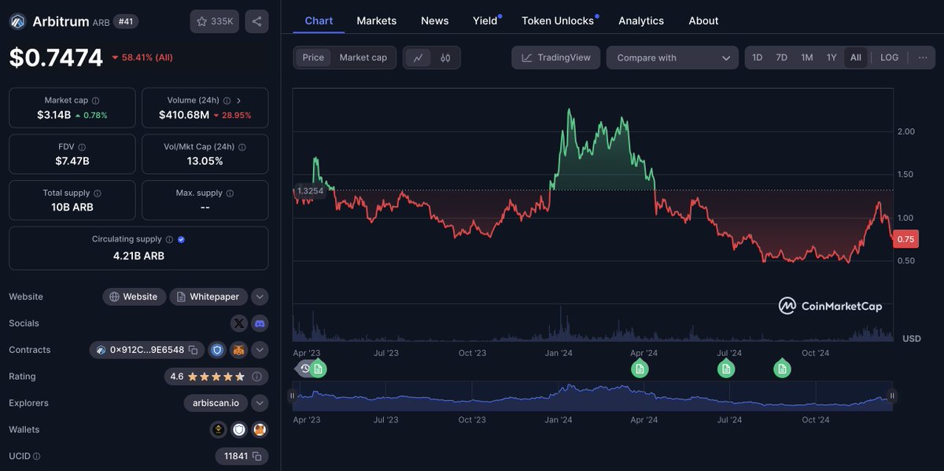Open the News tab

[435, 20]
